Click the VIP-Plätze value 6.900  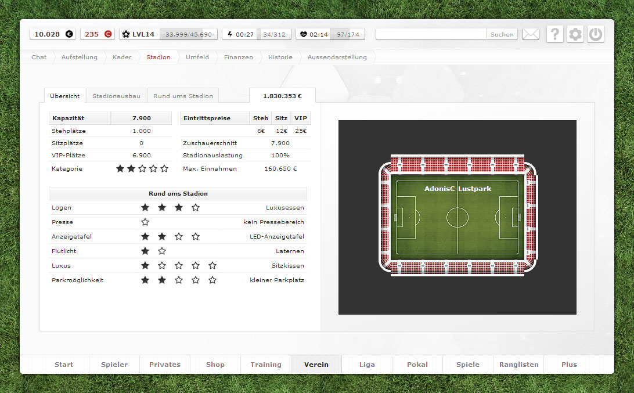tap(142, 155)
